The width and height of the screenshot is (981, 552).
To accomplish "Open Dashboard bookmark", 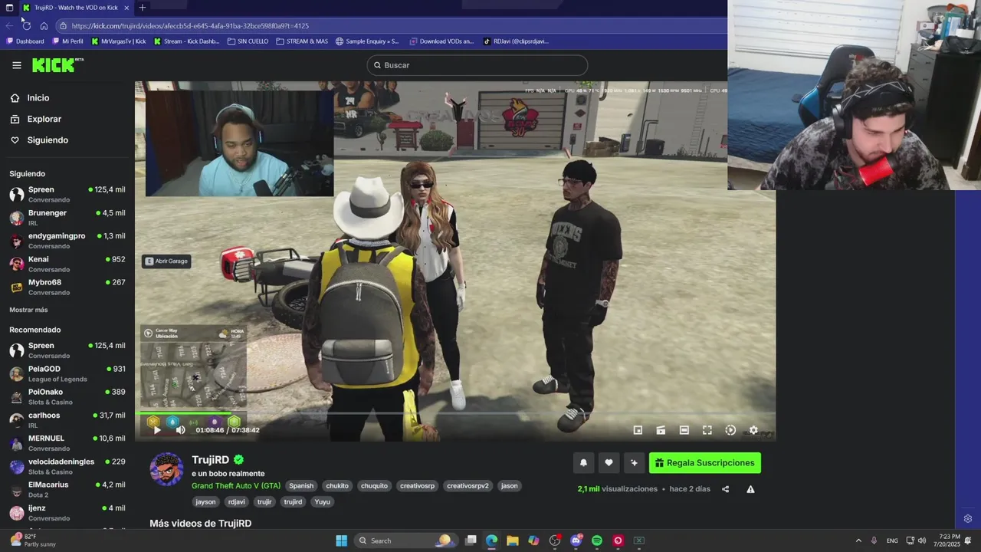I will pyautogui.click(x=25, y=41).
